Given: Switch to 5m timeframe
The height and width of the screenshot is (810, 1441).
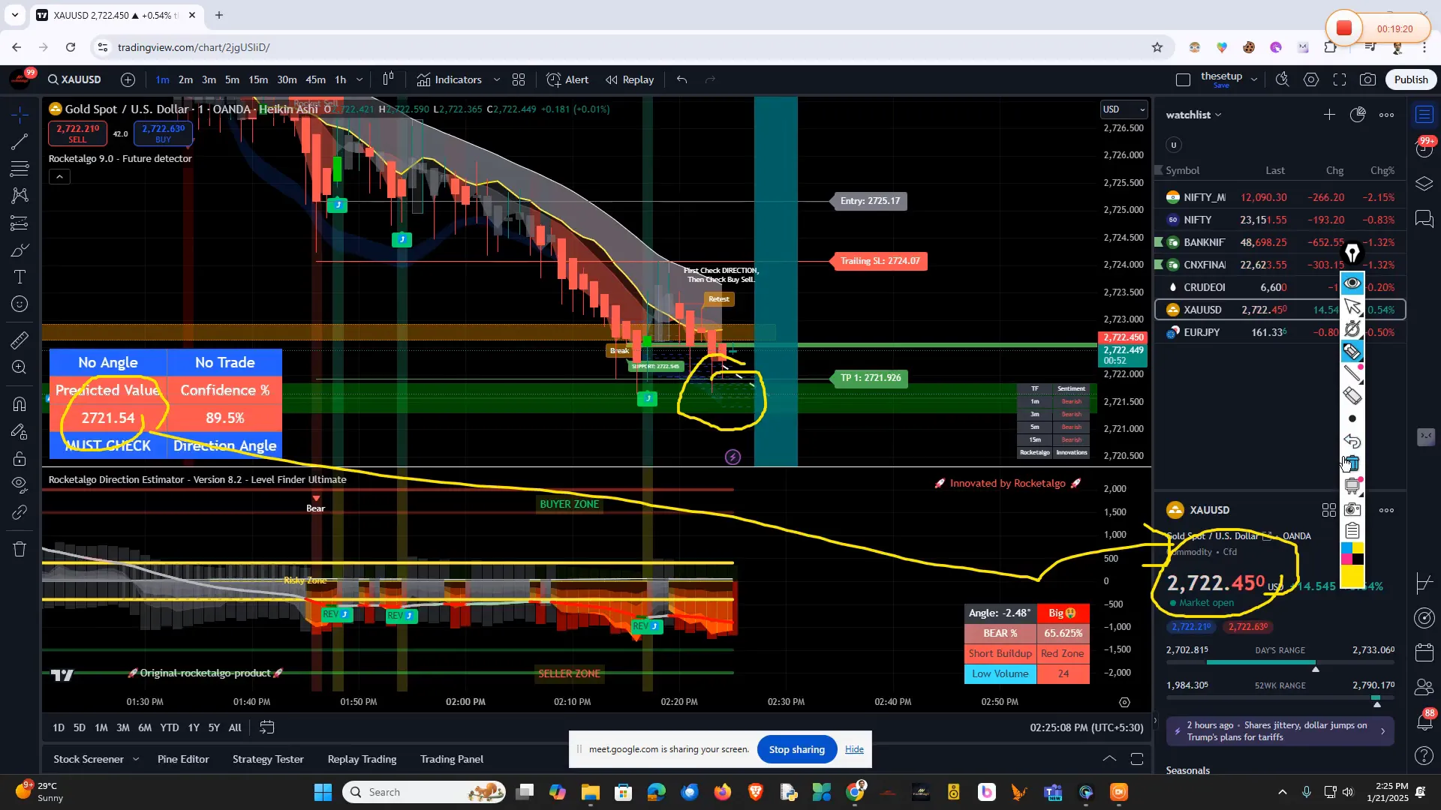Looking at the screenshot, I should pyautogui.click(x=233, y=79).
